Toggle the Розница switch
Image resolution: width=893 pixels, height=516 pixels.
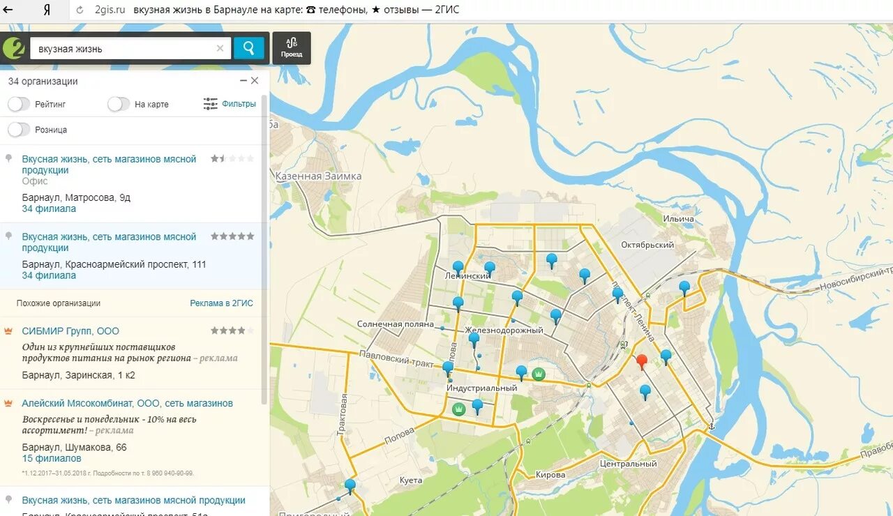click(19, 130)
